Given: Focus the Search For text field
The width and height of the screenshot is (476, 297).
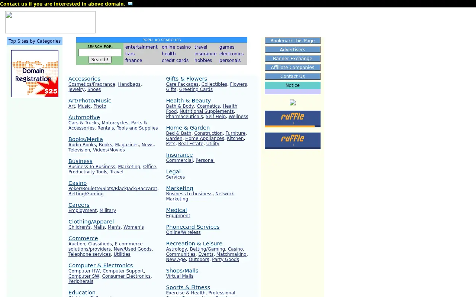Looking at the screenshot, I should (x=100, y=52).
